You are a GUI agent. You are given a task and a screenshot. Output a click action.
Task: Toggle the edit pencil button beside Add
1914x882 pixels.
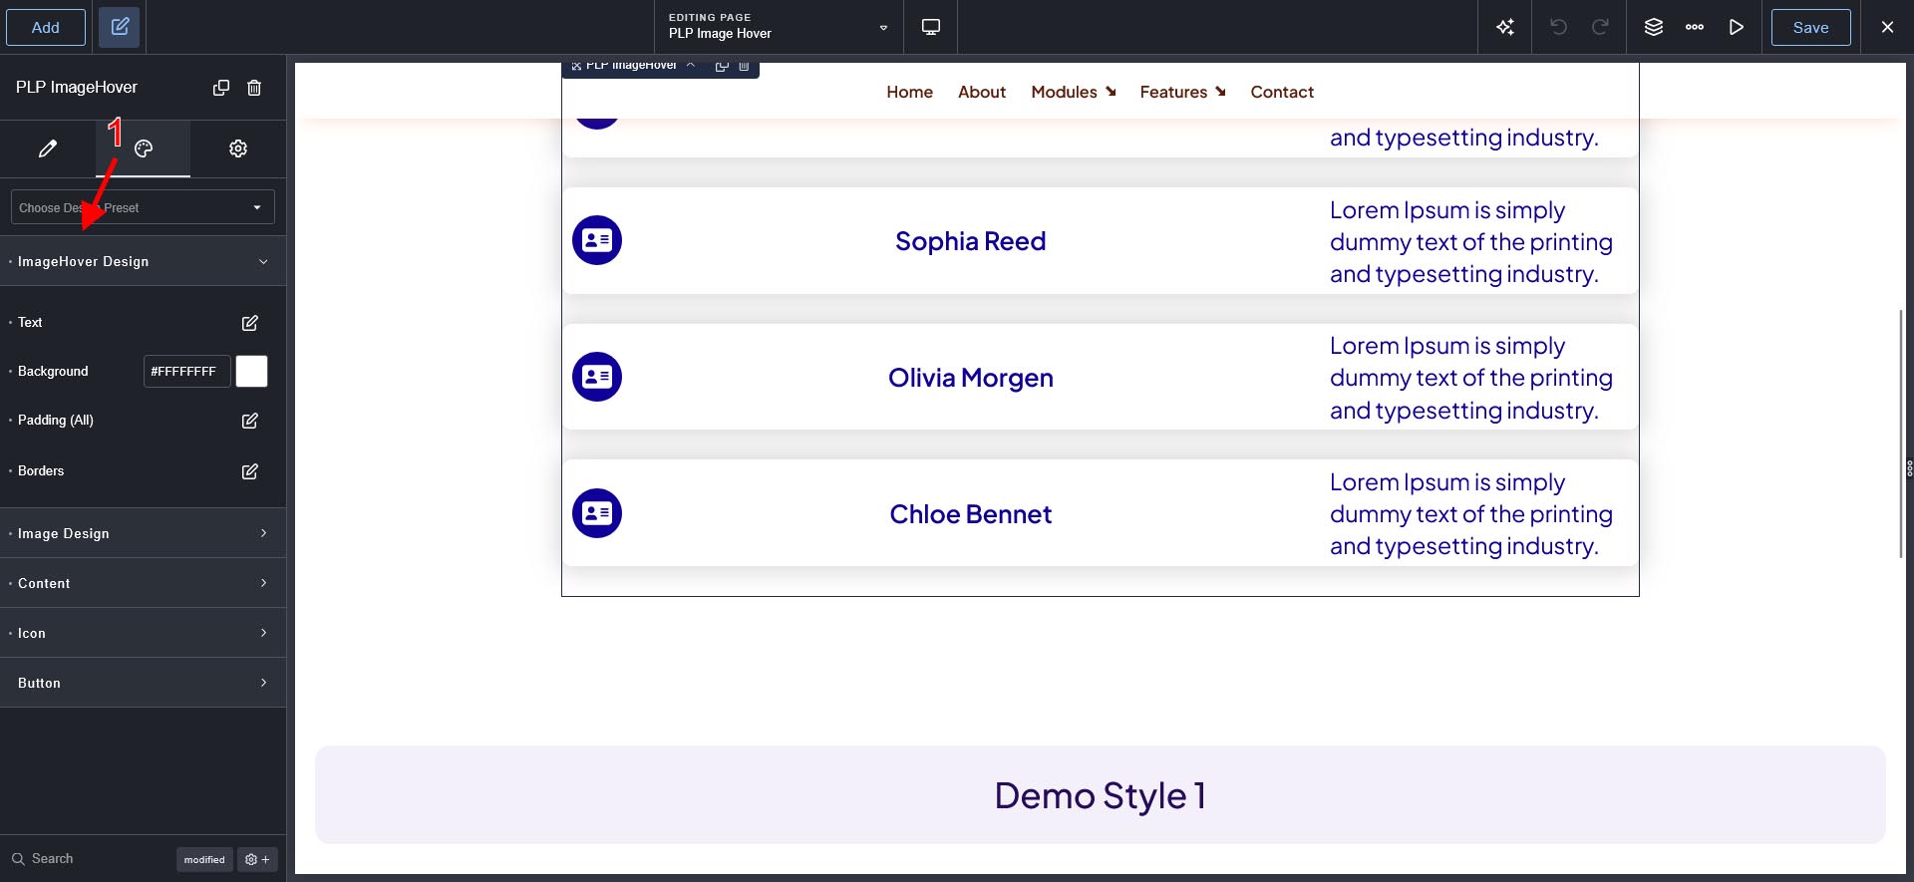click(x=120, y=27)
